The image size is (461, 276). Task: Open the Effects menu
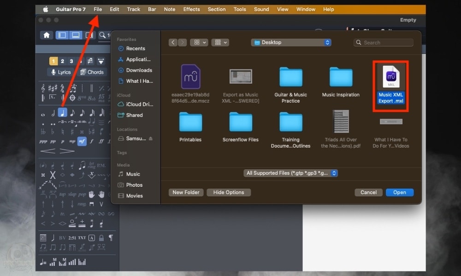tap(191, 9)
